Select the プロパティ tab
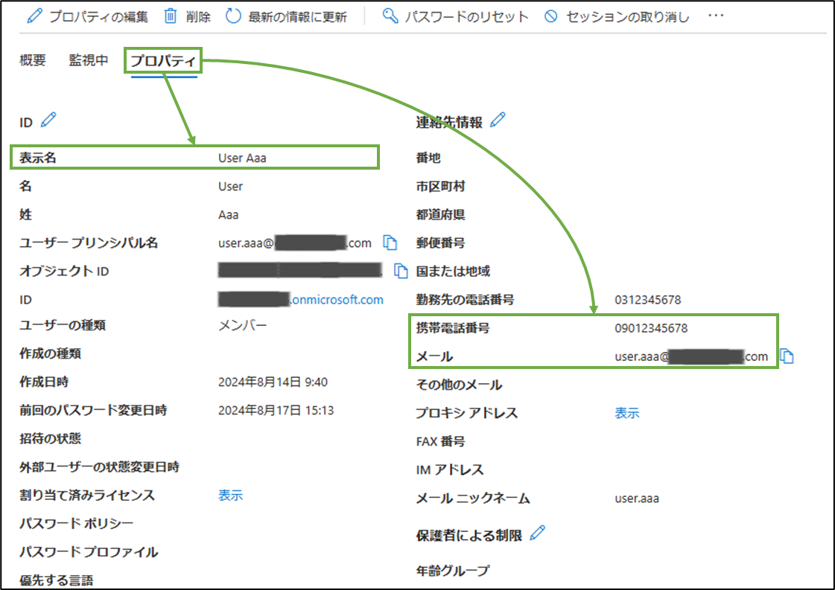Screen dimensions: 835x590 pos(163,61)
